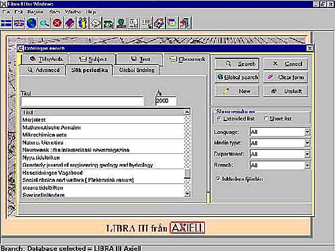Select the Nature Genetics row
Image resolution: width=335 pixels, height=251 pixels.
coord(103,143)
